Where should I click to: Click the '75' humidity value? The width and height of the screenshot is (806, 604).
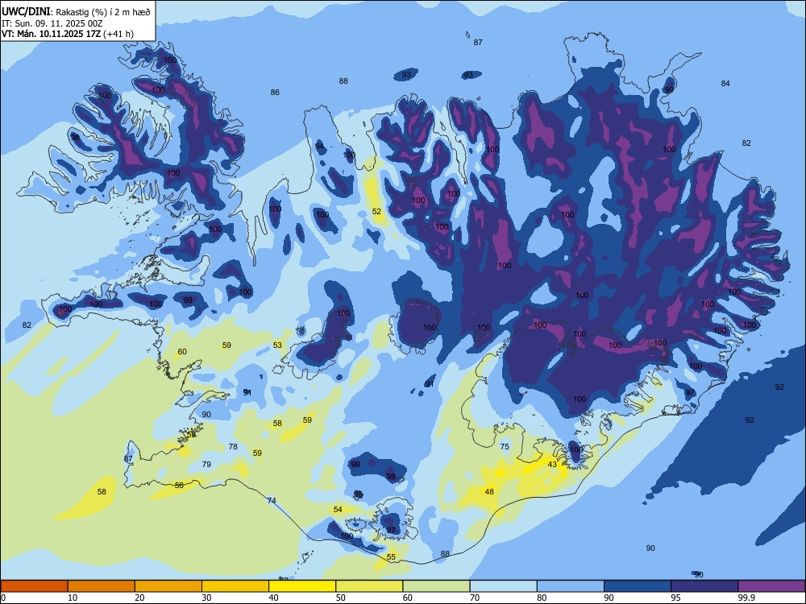(505, 446)
